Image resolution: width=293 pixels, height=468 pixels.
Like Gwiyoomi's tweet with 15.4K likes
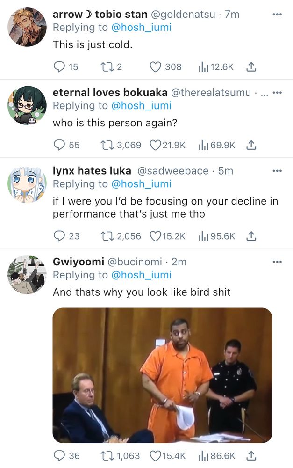point(155,455)
